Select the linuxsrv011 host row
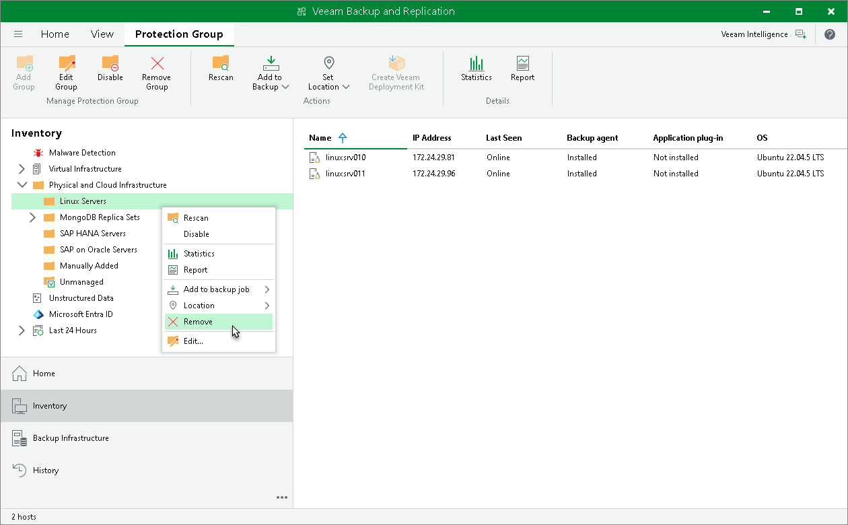 click(x=575, y=174)
